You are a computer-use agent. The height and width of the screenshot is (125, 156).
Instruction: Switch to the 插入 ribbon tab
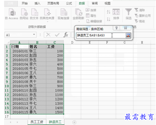click(x=37, y=3)
